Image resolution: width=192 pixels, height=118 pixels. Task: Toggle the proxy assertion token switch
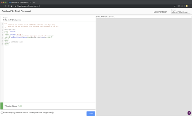(x=3, y=113)
